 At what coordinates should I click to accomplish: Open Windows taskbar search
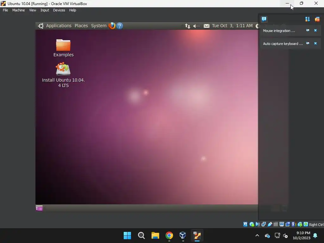(141, 235)
